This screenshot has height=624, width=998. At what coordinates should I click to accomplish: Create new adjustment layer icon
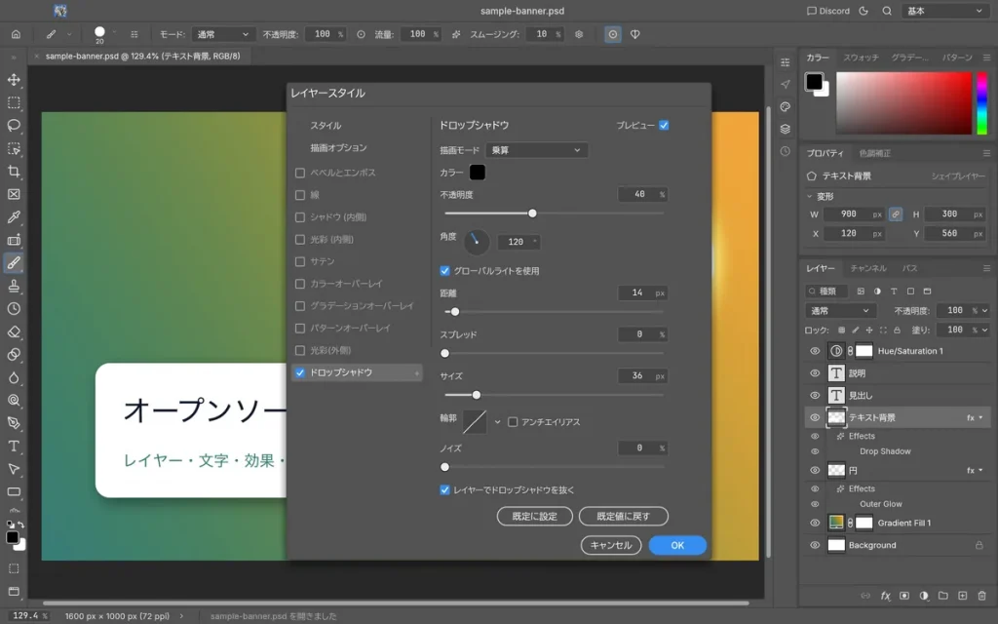[924, 596]
